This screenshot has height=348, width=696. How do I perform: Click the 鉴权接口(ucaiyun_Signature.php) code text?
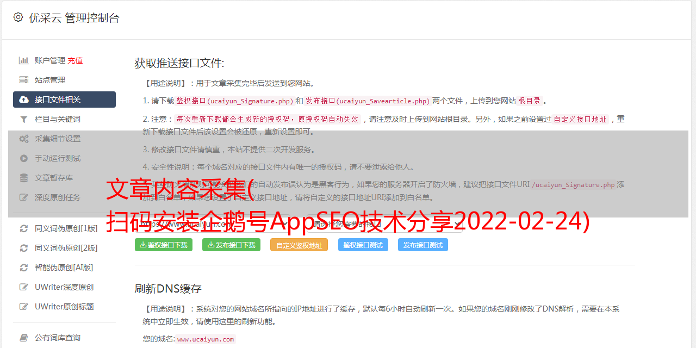234,101
